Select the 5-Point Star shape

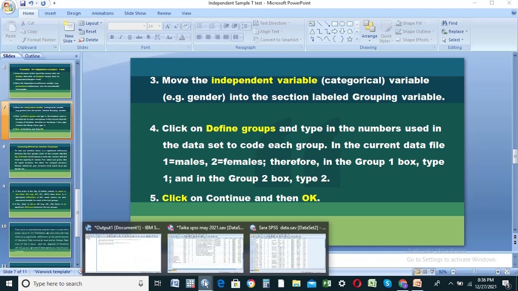tap(350, 39)
